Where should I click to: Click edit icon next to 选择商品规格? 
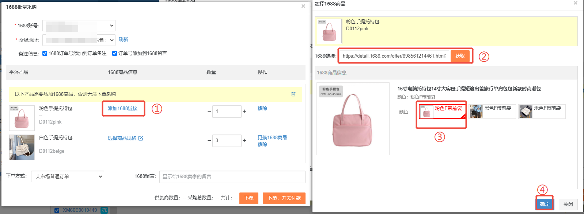coord(141,138)
